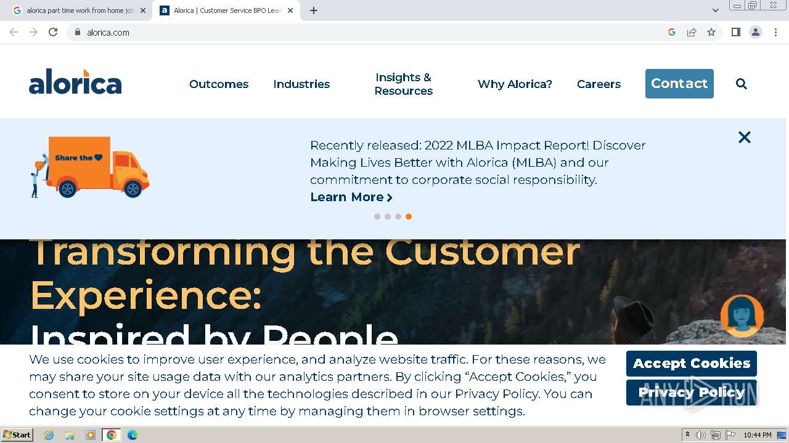Viewport: 789px width, 443px height.
Task: Follow the Learn More link
Action: point(351,197)
